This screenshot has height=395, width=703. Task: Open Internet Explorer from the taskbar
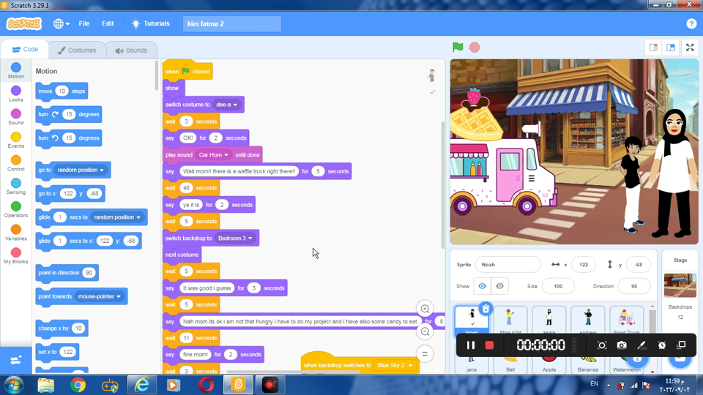141,385
